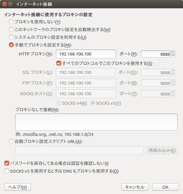The image size is (183, 194).
Task: Uncheck use this proxy for all protocols (S)
Action: [59, 63]
